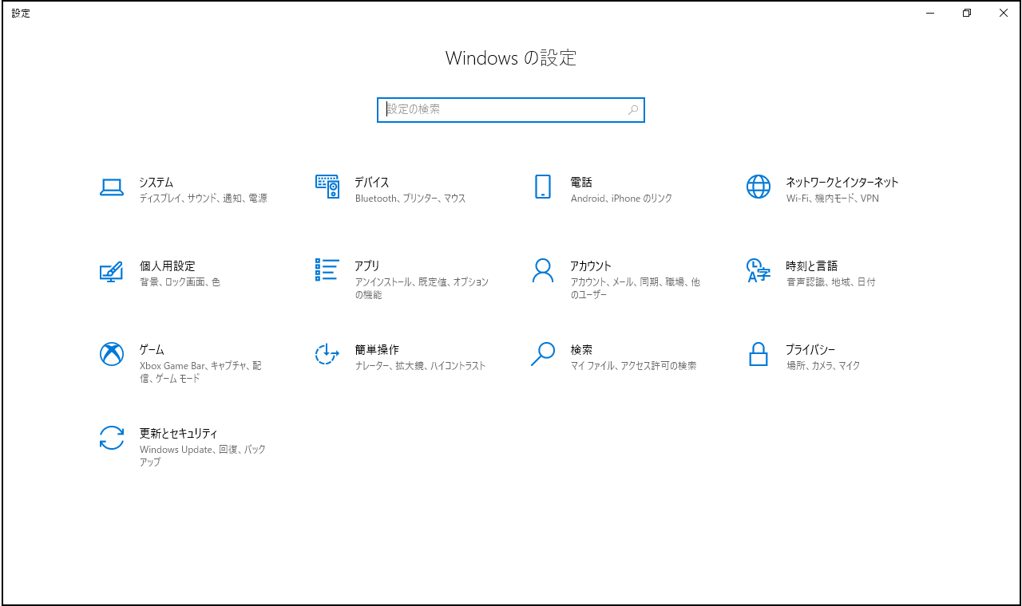Click description ナレーター、拡大鏡、ハイコントラスト
Viewport: 1022px width, 606px height.
tap(421, 366)
